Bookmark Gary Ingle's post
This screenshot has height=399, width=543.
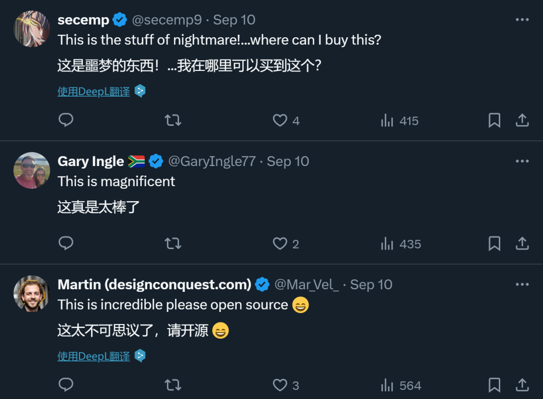[x=494, y=244]
